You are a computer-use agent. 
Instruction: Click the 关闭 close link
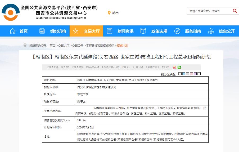pyautogui.click(x=165, y=67)
